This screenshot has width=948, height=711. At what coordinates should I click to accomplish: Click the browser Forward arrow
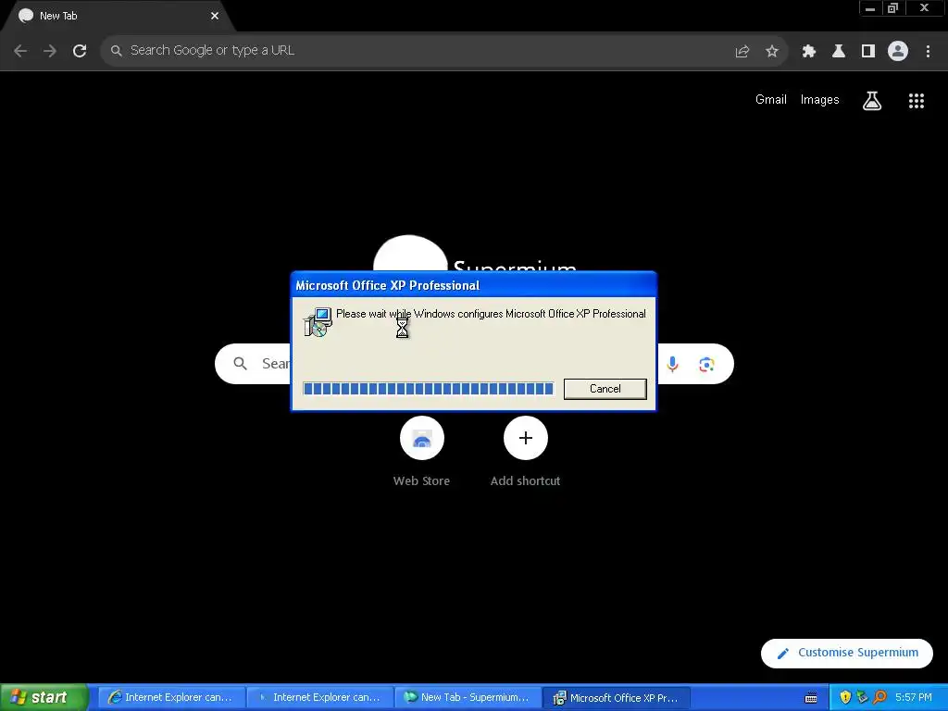50,51
